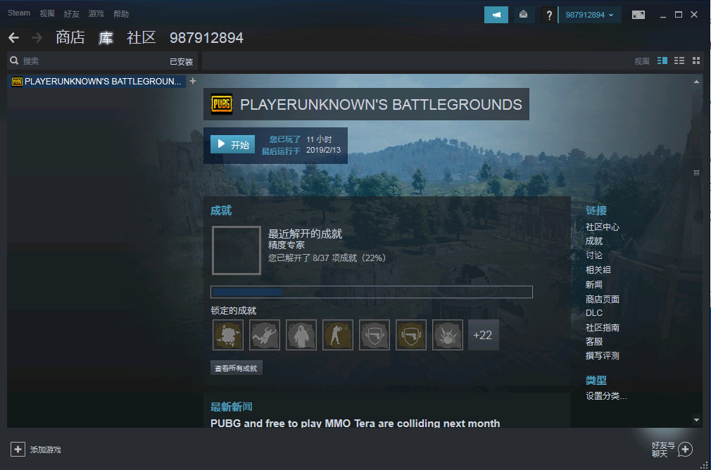The height and width of the screenshot is (470, 711).
Task: Click scrollbar up arrow in details pane
Action: [696, 82]
